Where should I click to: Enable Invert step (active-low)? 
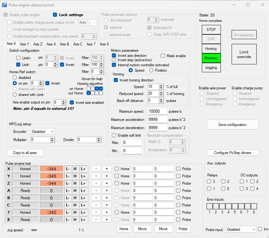click(114, 60)
